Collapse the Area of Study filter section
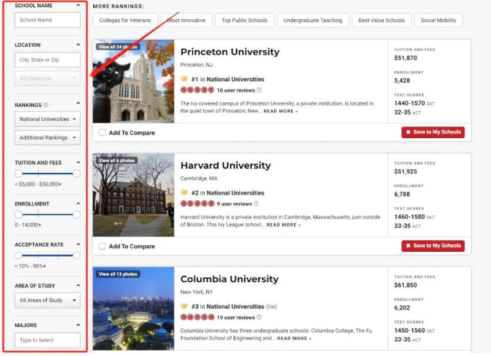This screenshot has width=491, height=356. tap(78, 285)
